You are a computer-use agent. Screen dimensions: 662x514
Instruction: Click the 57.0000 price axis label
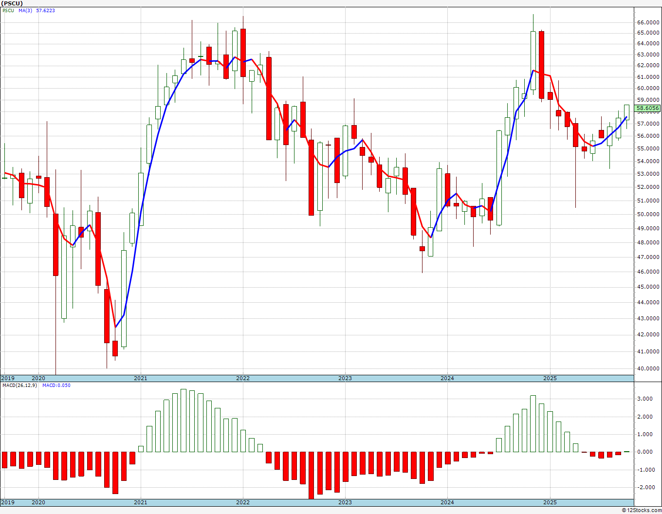pyautogui.click(x=648, y=124)
